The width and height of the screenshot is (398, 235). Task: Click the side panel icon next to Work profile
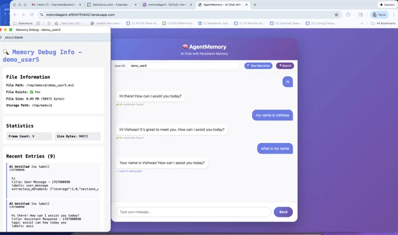coord(361,15)
